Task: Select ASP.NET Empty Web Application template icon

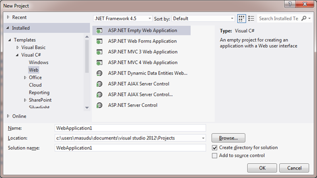Action: click(x=99, y=31)
